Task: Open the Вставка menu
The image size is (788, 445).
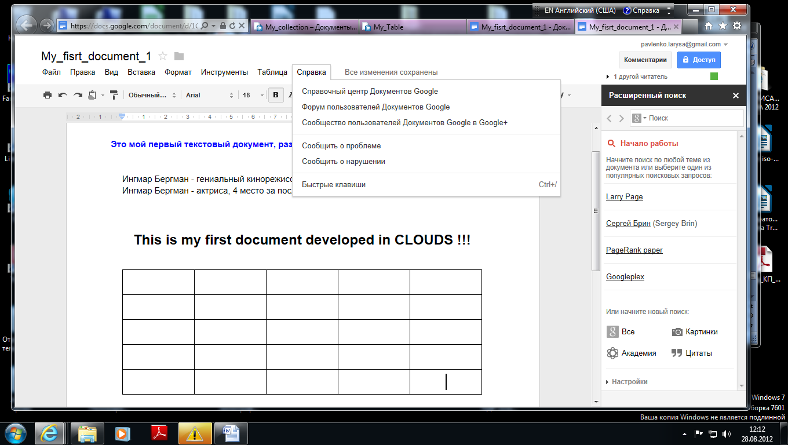Action: click(141, 72)
